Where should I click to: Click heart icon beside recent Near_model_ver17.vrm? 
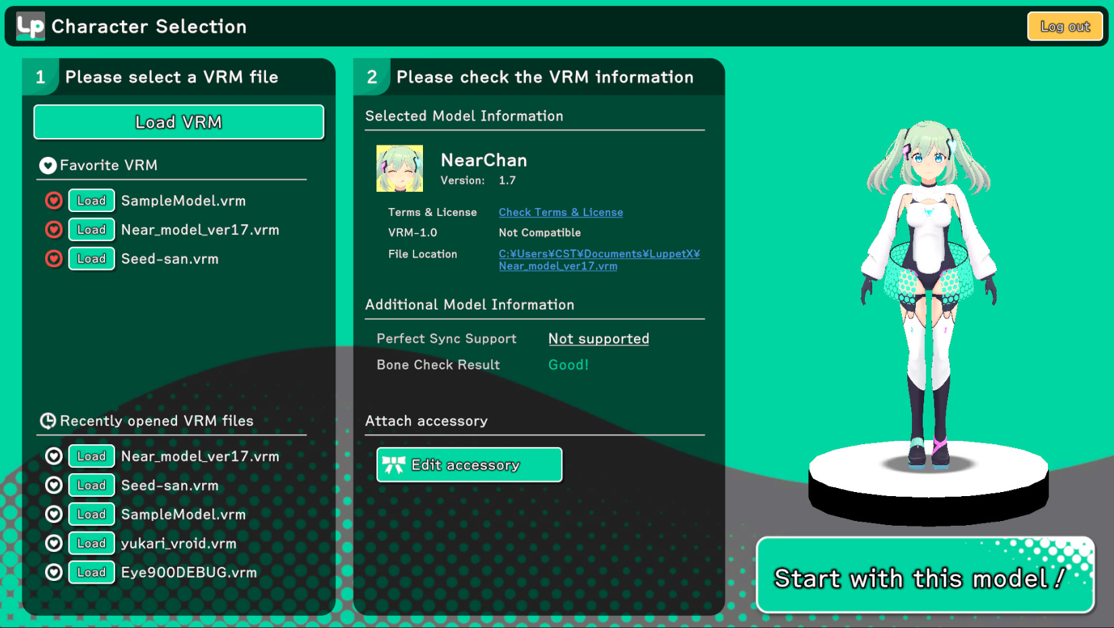pyautogui.click(x=54, y=456)
